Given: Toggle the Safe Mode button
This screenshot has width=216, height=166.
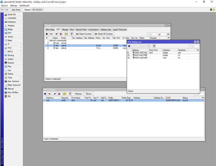Looking at the screenshot, I should click(x=16, y=10).
